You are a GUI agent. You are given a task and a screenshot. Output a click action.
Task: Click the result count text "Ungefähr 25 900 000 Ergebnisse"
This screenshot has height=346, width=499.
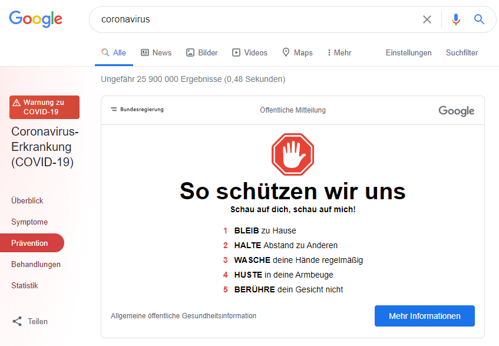[x=161, y=79]
